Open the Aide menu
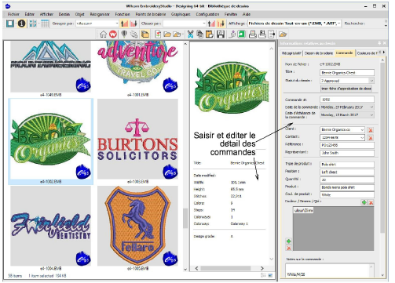The height and width of the screenshot is (283, 395). tap(247, 14)
